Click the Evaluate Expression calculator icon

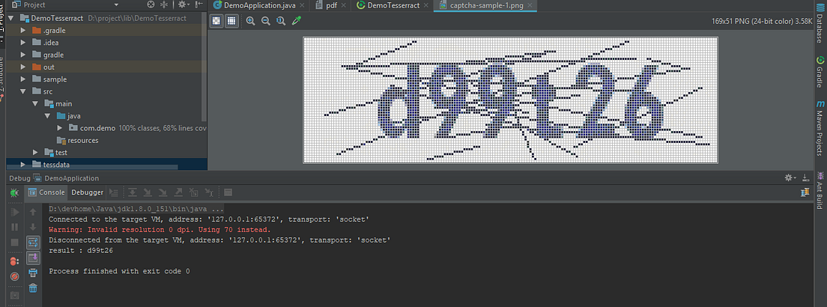[228, 192]
